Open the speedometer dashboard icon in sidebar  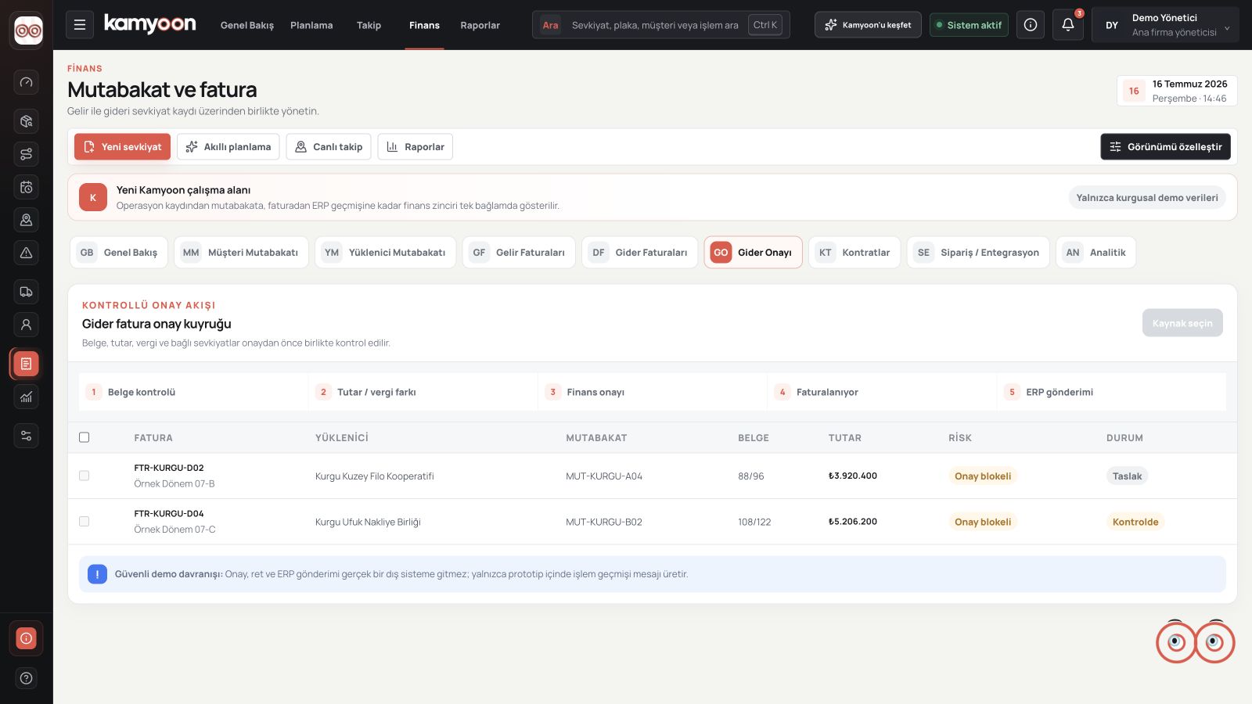pyautogui.click(x=26, y=82)
